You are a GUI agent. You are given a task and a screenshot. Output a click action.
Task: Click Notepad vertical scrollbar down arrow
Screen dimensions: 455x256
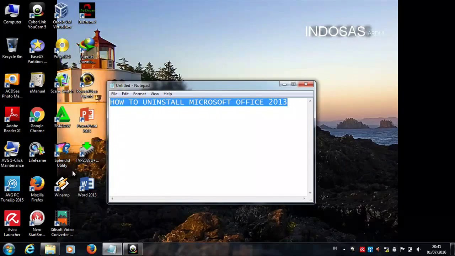coord(310,193)
